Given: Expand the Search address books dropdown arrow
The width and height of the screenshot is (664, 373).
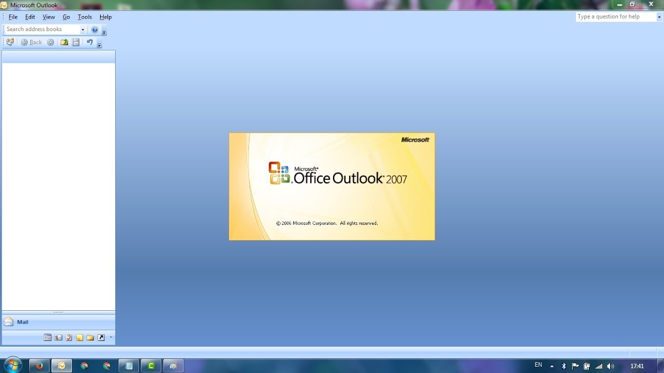Looking at the screenshot, I should point(82,30).
